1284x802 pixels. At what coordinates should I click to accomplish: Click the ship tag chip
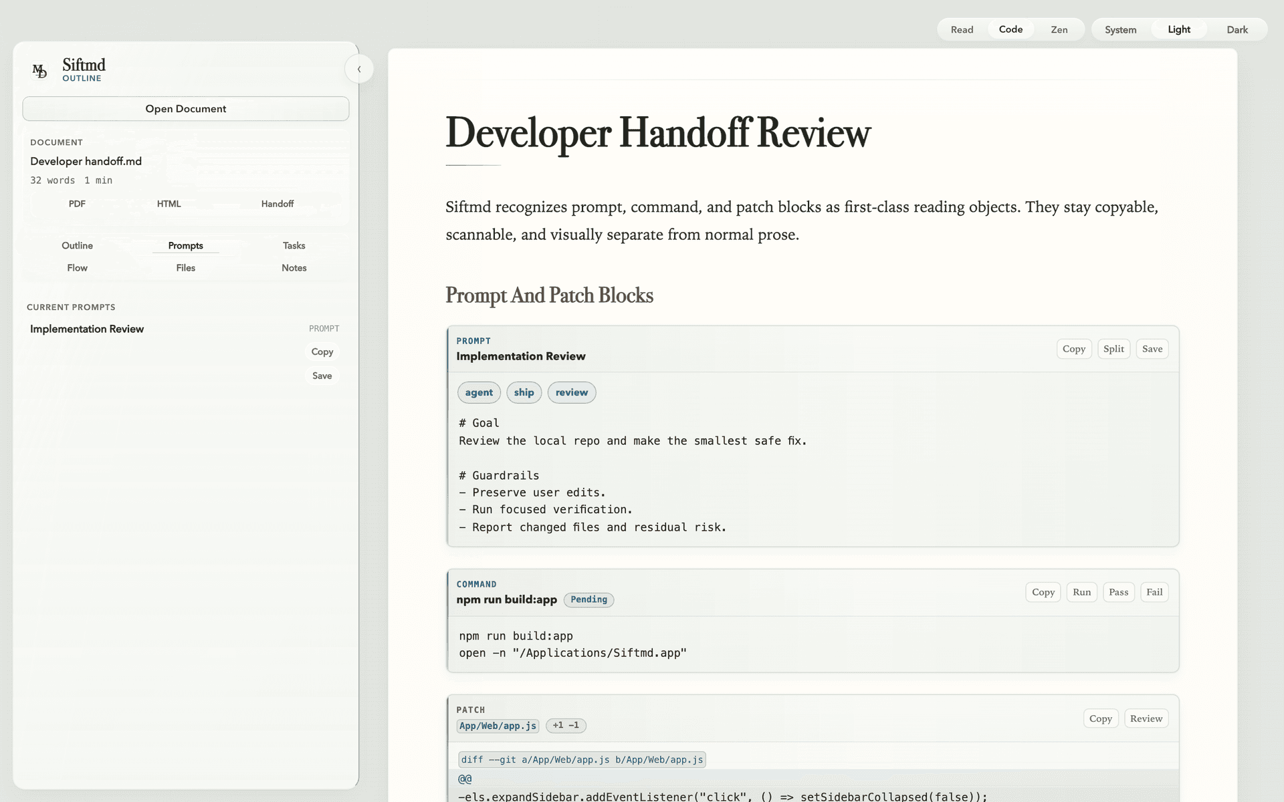click(524, 392)
